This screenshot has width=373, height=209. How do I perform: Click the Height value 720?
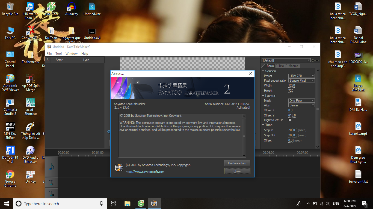291,91
